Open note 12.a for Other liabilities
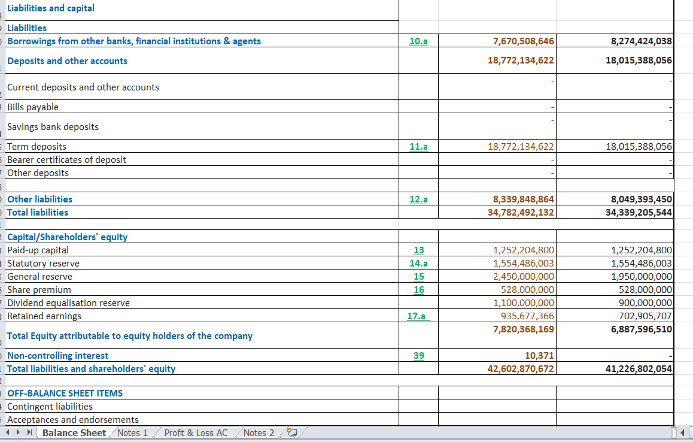This screenshot has width=693, height=442. pos(419,199)
